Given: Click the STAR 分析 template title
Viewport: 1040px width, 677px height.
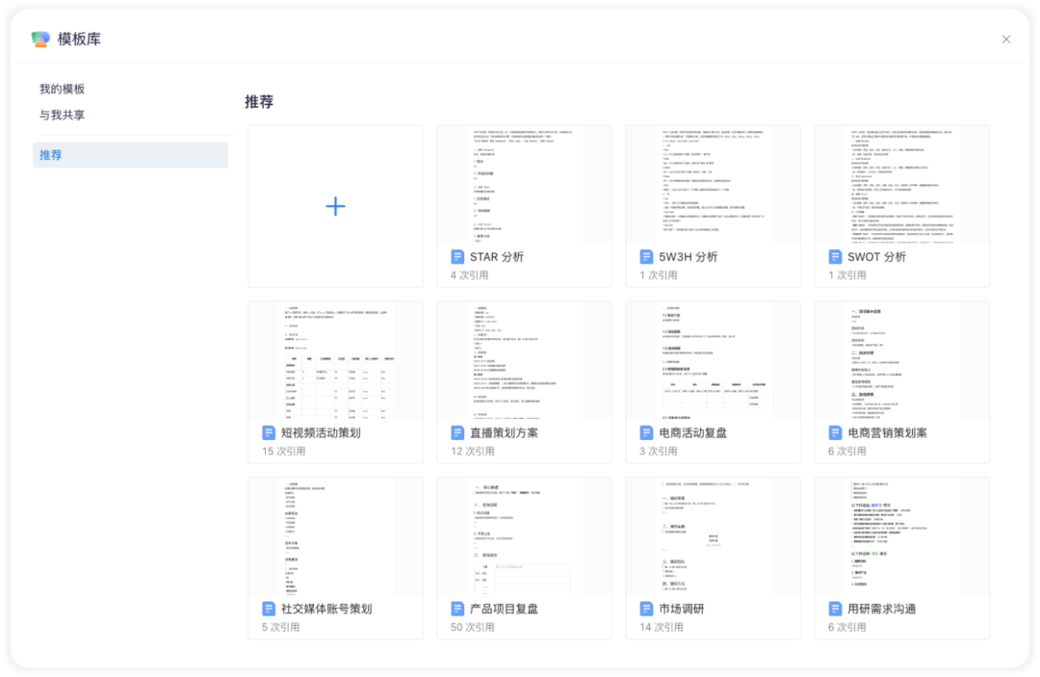Looking at the screenshot, I should 497,256.
